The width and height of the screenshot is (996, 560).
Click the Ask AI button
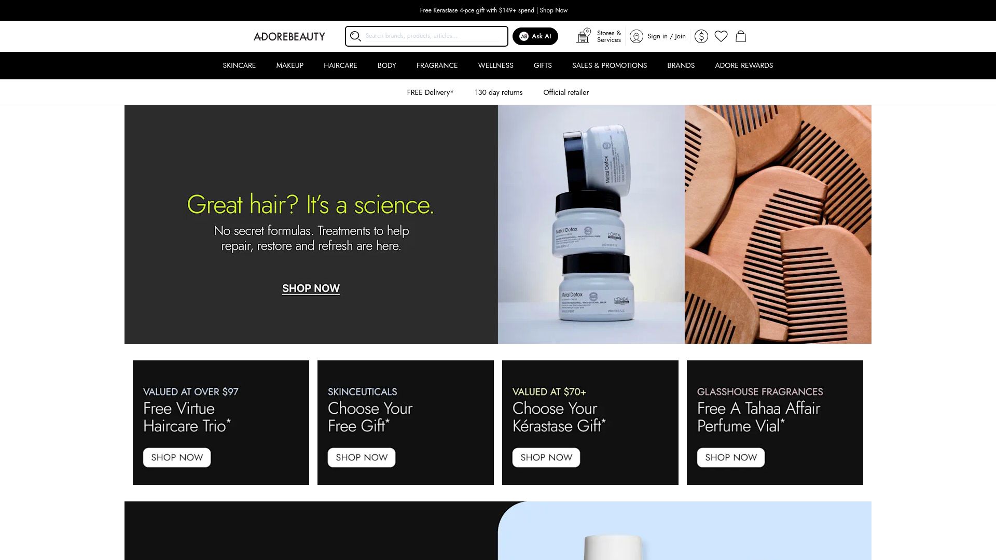(535, 36)
